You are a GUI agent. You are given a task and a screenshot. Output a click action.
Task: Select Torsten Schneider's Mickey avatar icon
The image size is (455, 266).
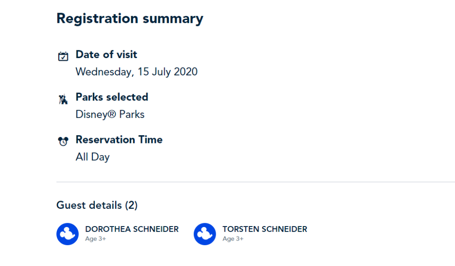point(205,234)
